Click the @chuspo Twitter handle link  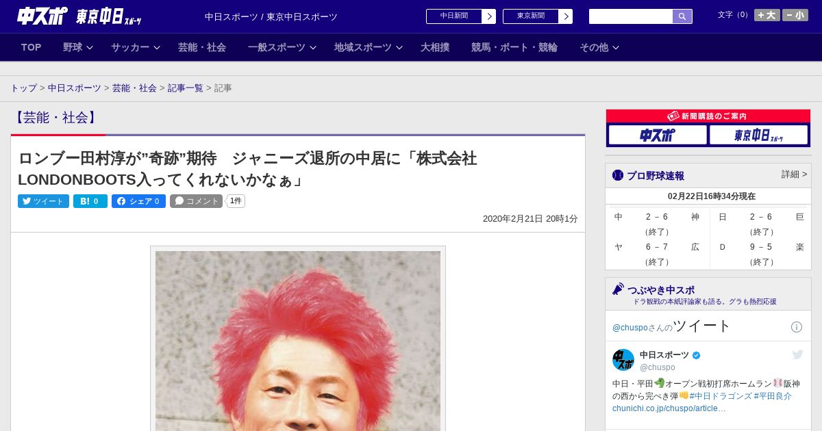(x=630, y=328)
